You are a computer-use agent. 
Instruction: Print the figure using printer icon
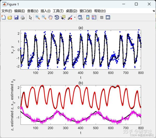(x=23, y=17)
